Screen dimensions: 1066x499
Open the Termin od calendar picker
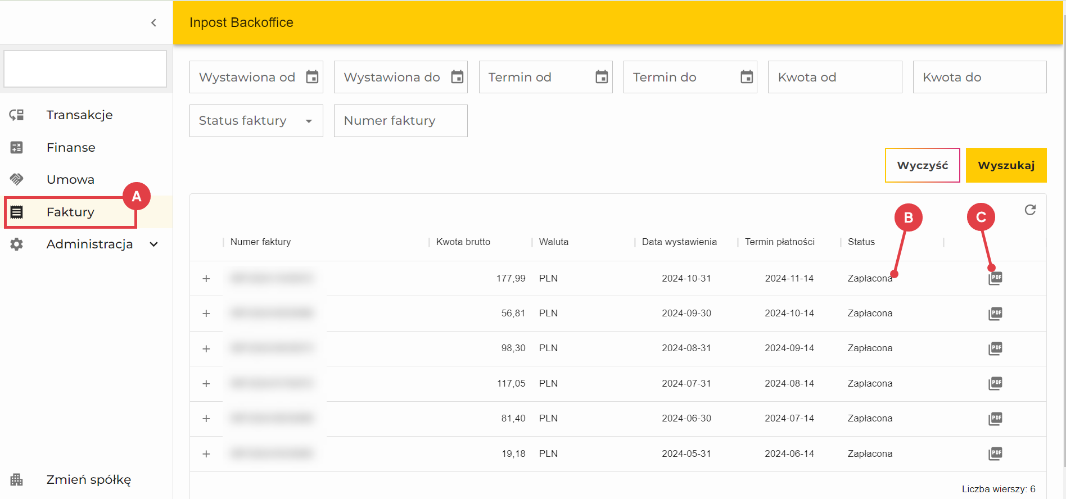pyautogui.click(x=602, y=77)
